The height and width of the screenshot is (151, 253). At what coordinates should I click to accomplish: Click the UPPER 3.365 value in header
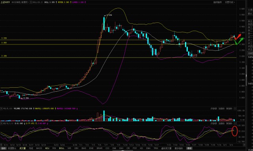point(64,2)
